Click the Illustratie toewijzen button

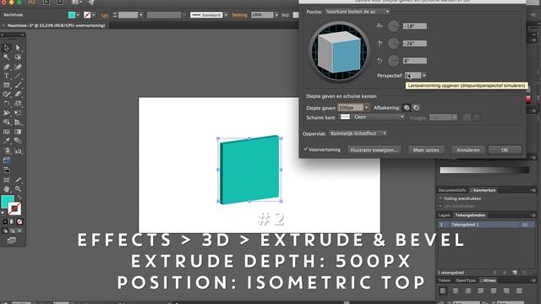tap(374, 150)
